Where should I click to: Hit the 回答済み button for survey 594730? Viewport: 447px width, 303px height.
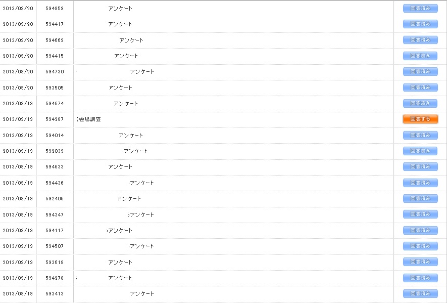point(420,72)
